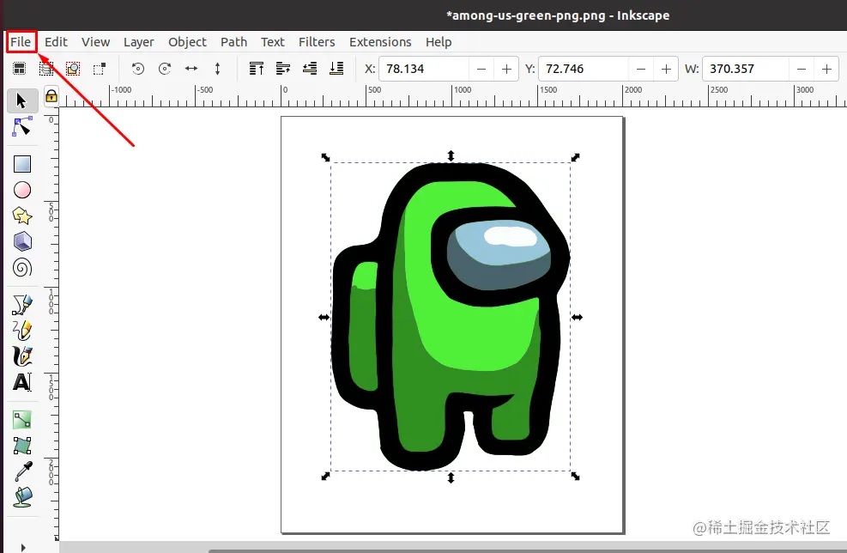The image size is (847, 553).
Task: Flip selection vertically
Action: click(x=217, y=69)
